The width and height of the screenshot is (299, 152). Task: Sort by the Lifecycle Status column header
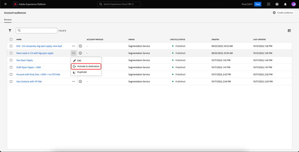[x=177, y=39]
